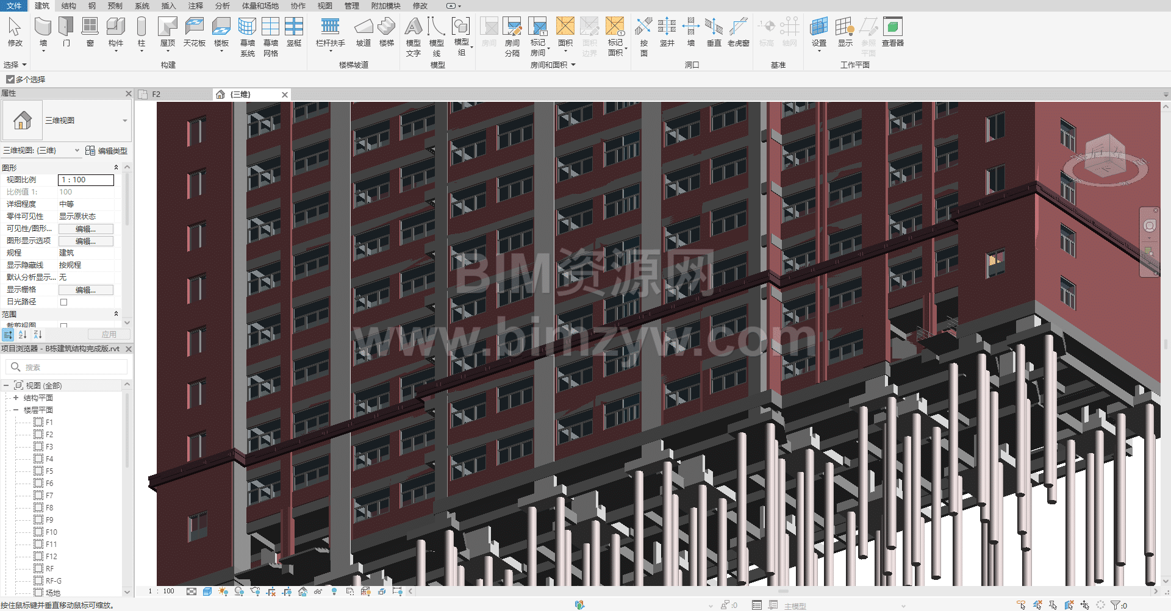This screenshot has height=611, width=1171.
Task: Select the Floor (楼板) tool
Action: pyautogui.click(x=221, y=32)
